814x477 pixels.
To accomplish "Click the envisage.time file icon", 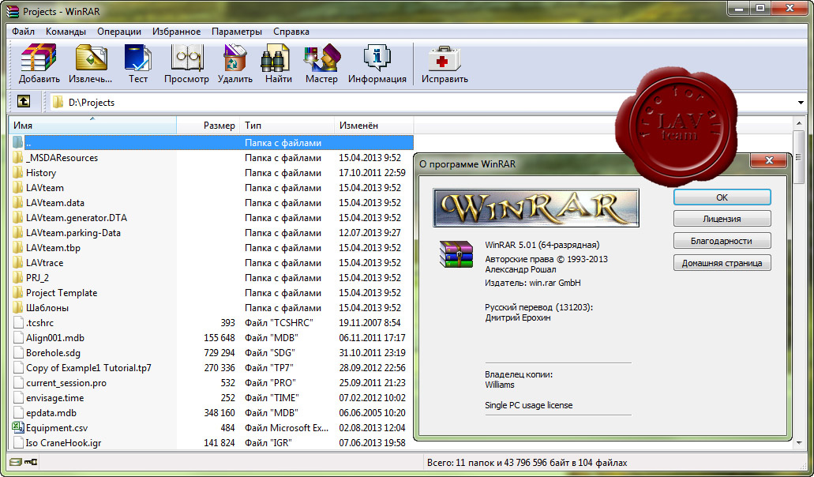I will click(x=18, y=398).
